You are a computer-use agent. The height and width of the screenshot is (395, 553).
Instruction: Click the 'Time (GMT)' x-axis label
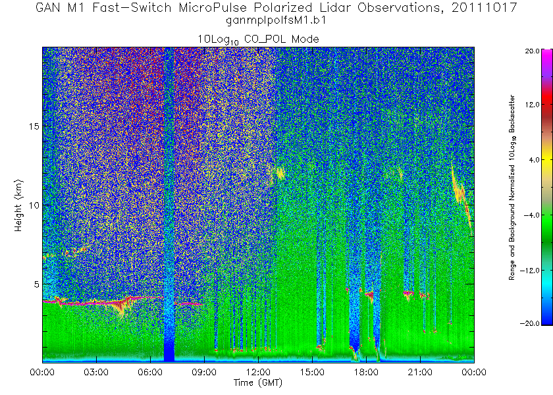[x=258, y=382]
